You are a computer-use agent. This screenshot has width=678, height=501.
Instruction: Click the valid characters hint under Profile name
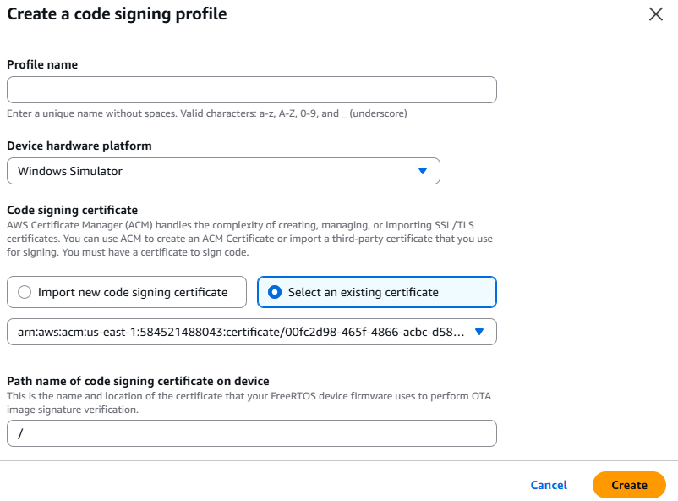[207, 113]
